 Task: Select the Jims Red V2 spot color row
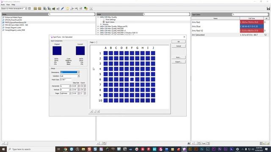pyautogui.click(x=230, y=31)
